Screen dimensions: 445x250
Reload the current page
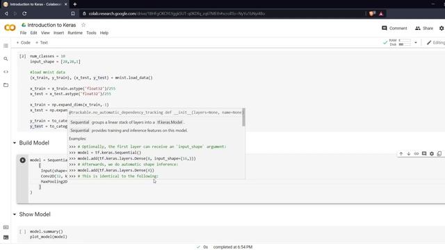point(24,13)
